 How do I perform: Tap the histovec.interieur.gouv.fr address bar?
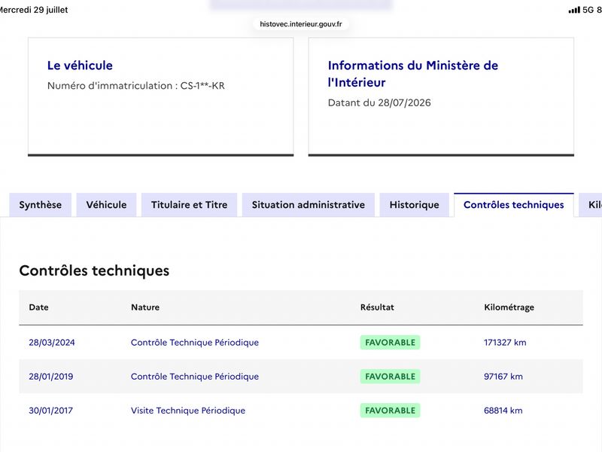point(300,24)
